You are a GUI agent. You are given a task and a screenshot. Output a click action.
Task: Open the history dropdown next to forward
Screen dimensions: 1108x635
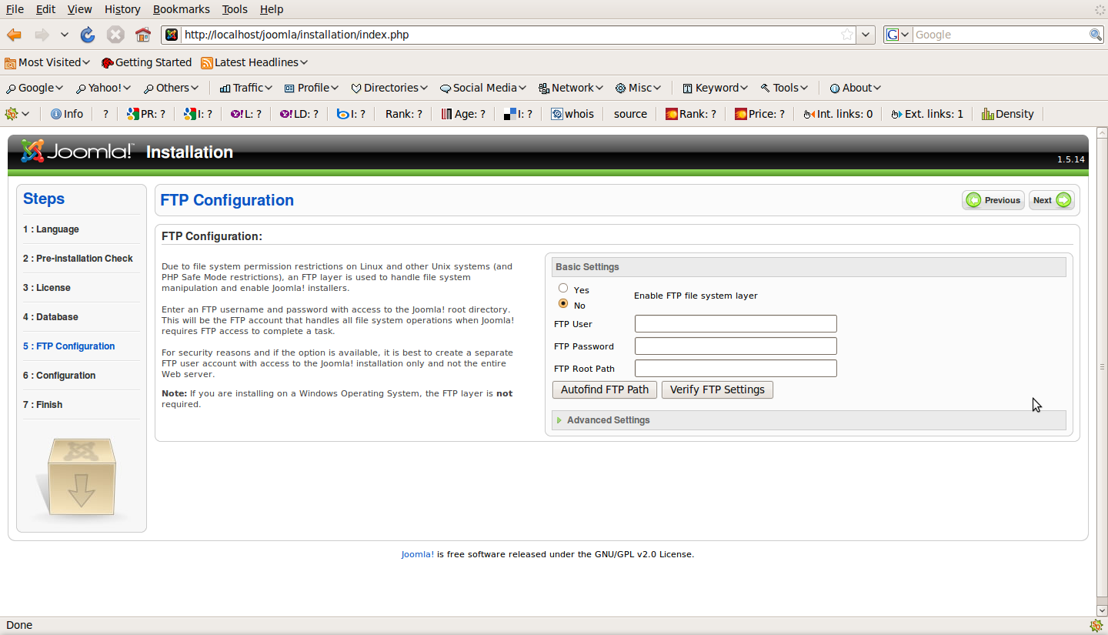65,35
